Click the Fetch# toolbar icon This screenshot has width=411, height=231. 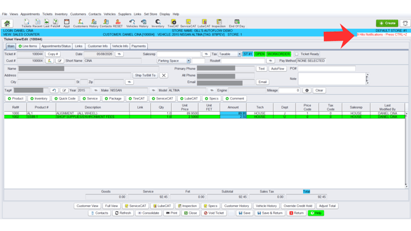(x=55, y=23)
